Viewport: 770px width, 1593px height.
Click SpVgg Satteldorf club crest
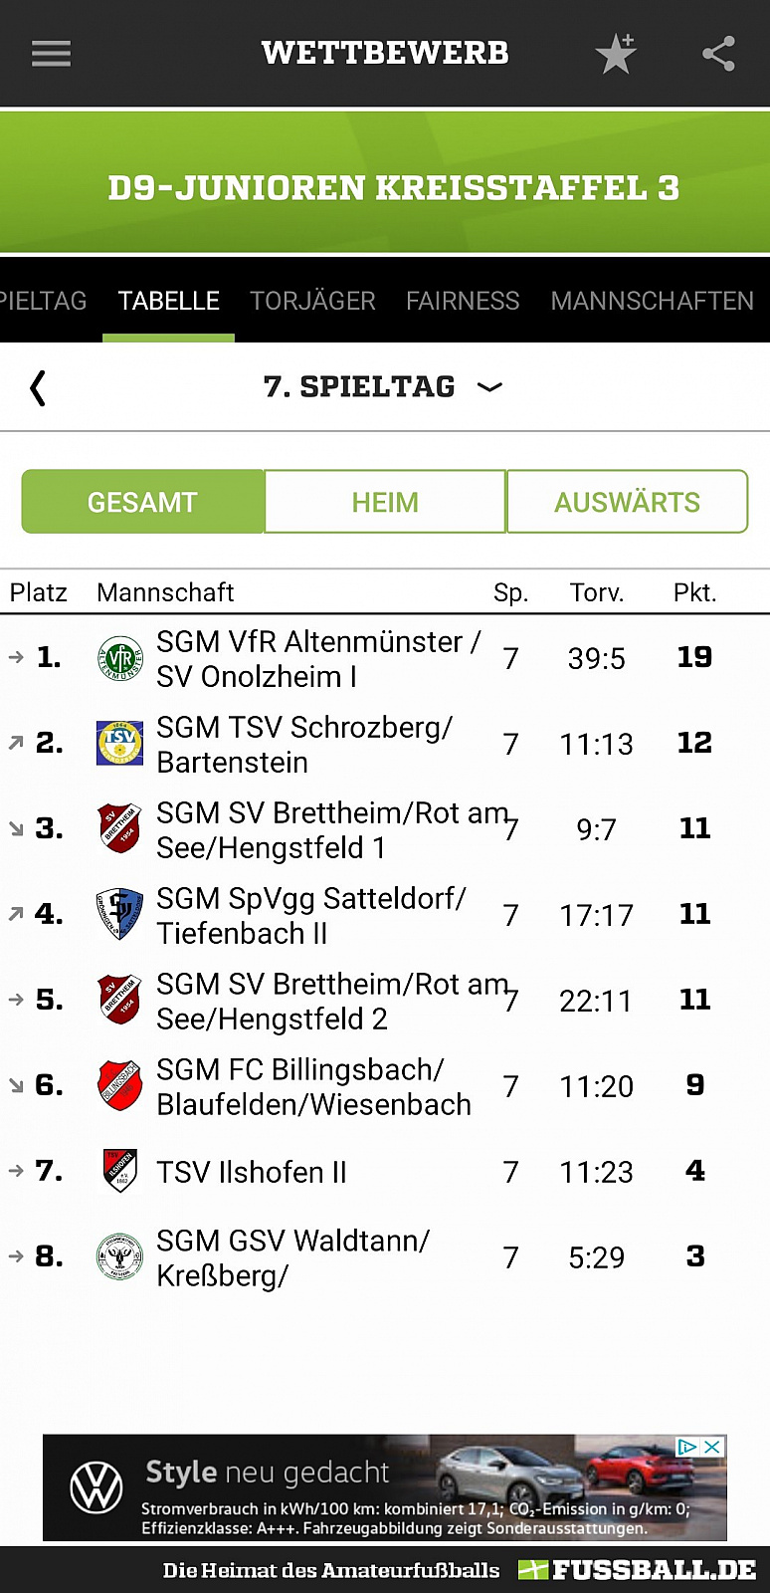click(119, 915)
